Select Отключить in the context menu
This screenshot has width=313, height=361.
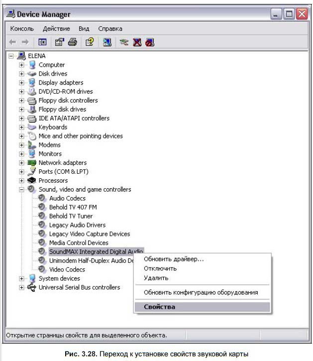click(x=160, y=268)
